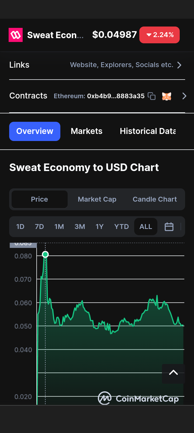
Task: Click the CoinMarketCap watermark logo
Action: pos(138,398)
